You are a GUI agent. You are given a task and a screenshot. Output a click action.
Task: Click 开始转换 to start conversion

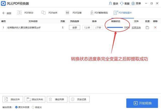(142, 103)
